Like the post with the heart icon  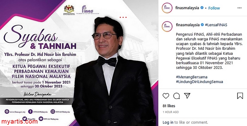(166, 96)
